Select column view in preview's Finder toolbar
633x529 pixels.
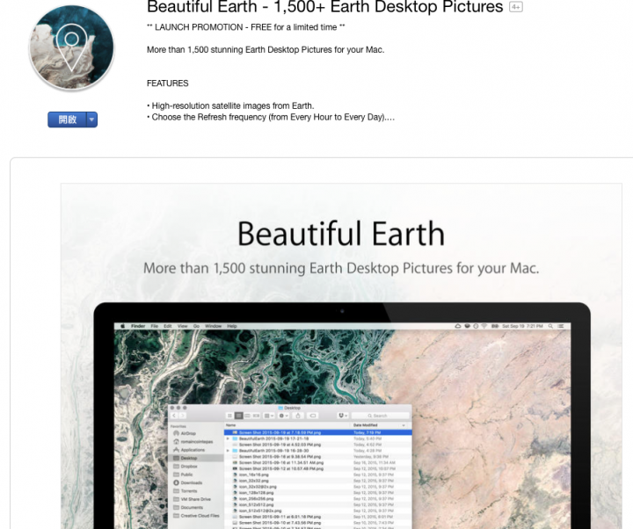coord(247,416)
